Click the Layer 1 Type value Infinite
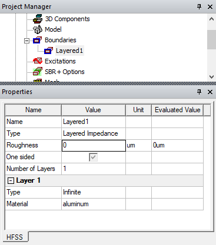Image resolution: width=216 pixels, height=245 pixels. tap(94, 192)
